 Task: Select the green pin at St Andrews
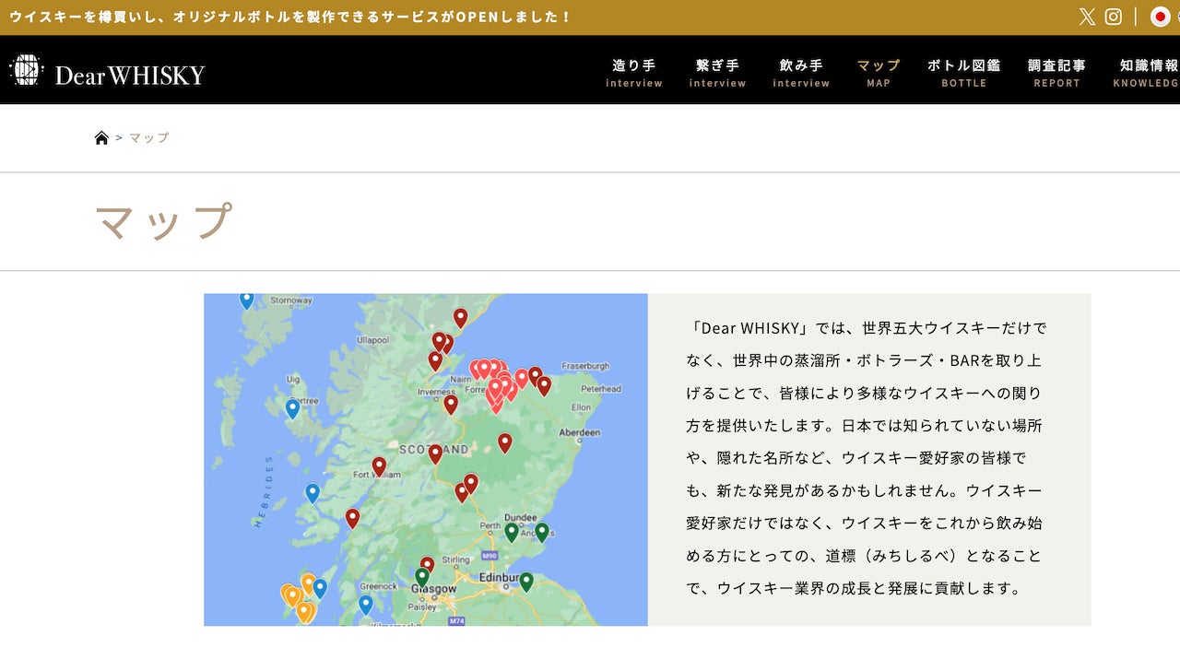pos(542,532)
